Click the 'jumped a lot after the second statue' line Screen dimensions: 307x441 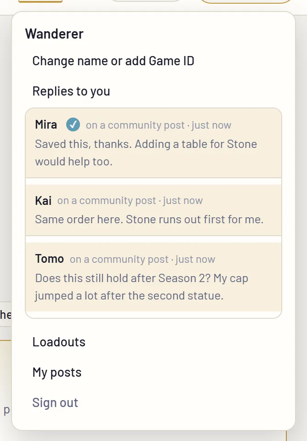(129, 296)
